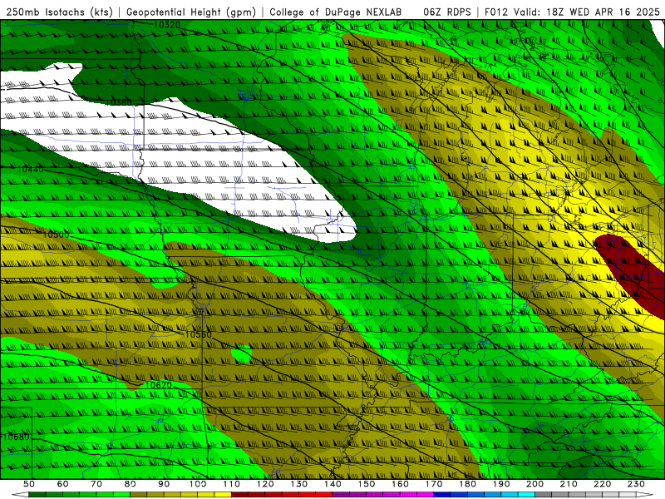This screenshot has width=665, height=499.
Task: Click the 90 value on the colorbar scale
Action: click(x=164, y=484)
